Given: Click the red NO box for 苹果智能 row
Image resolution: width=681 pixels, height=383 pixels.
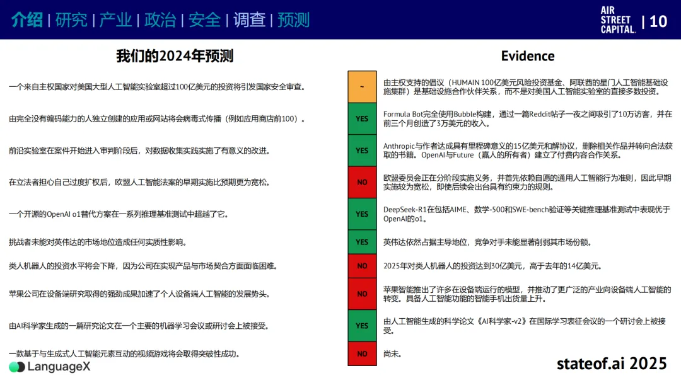Looking at the screenshot, I should (x=362, y=294).
